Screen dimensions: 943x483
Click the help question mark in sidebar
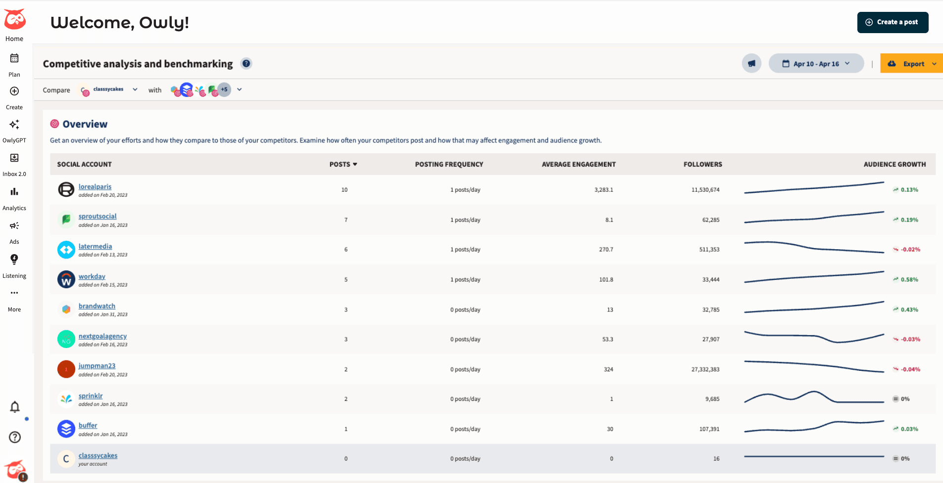click(15, 437)
